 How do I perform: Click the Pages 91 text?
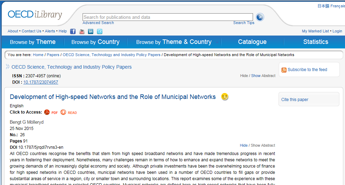pyautogui.click(x=19, y=141)
